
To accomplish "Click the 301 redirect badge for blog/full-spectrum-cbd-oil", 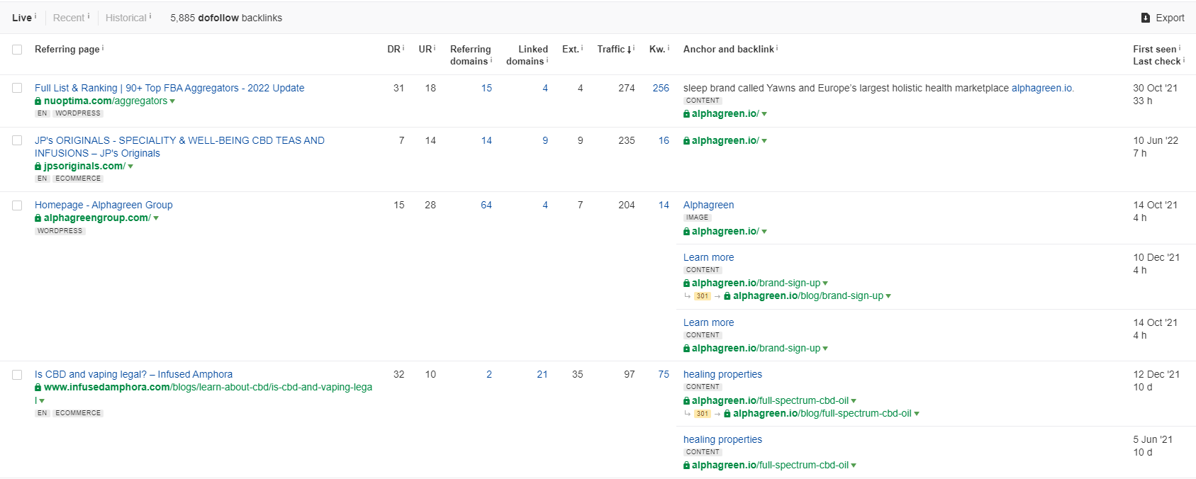I will tap(703, 414).
